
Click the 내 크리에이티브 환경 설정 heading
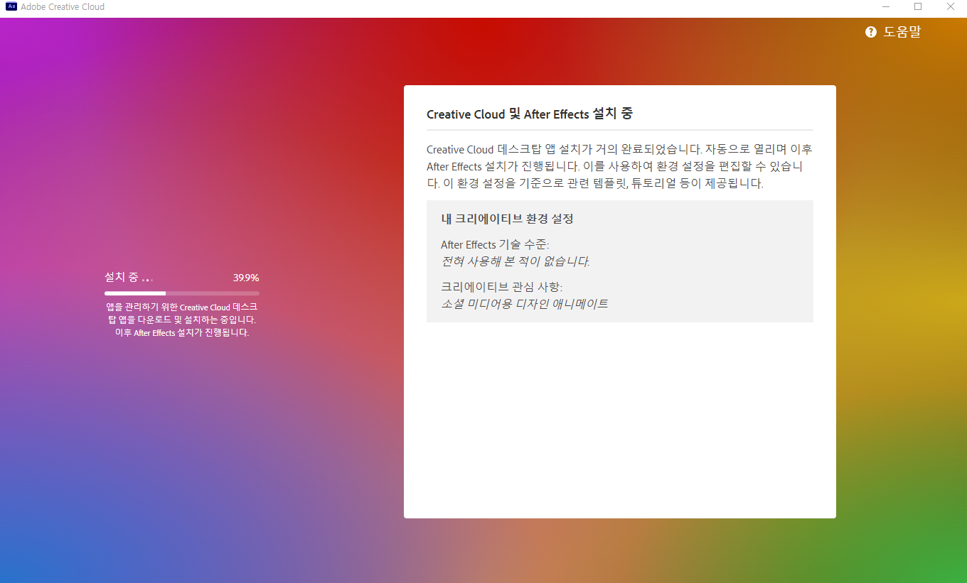[507, 219]
